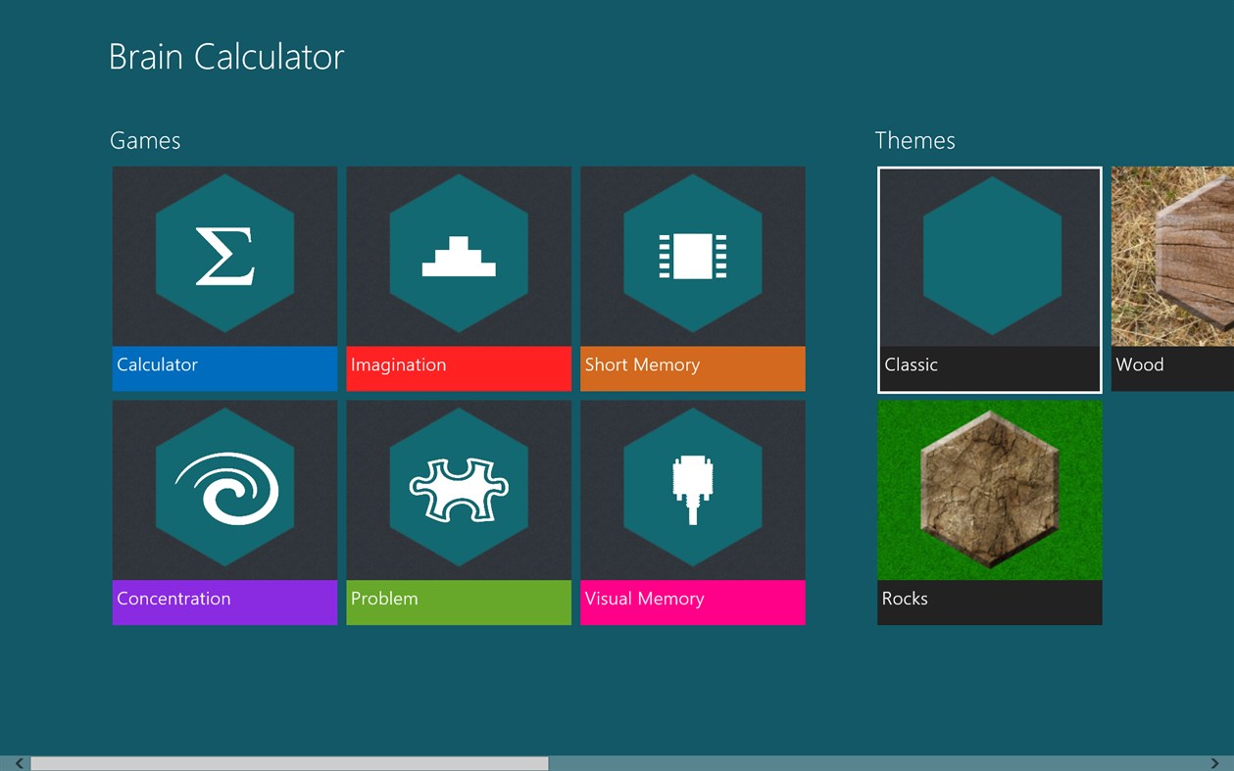Select the Calculator game with the sigma icon
Image resolution: width=1234 pixels, height=771 pixels.
point(223,255)
